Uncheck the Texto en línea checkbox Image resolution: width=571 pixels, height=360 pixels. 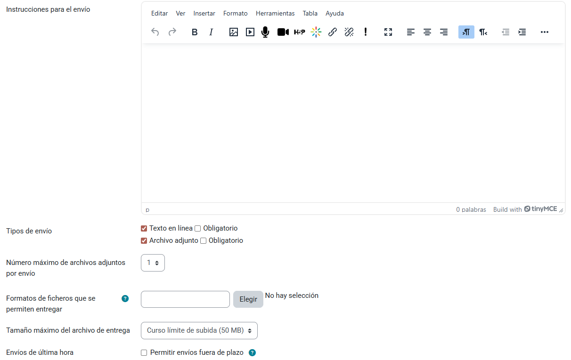144,229
